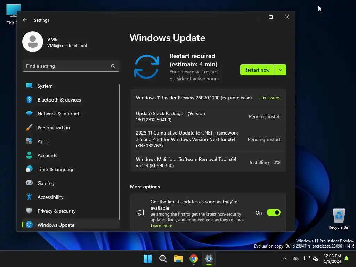The height and width of the screenshot is (267, 356).
Task: Launch Google Chrome from the taskbar
Action: tap(193, 259)
